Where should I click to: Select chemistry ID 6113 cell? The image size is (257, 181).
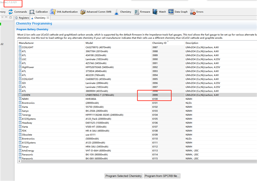pos(155,151)
